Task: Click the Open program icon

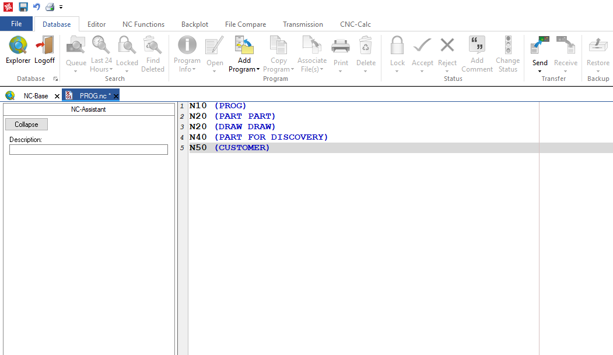Action: [215, 45]
